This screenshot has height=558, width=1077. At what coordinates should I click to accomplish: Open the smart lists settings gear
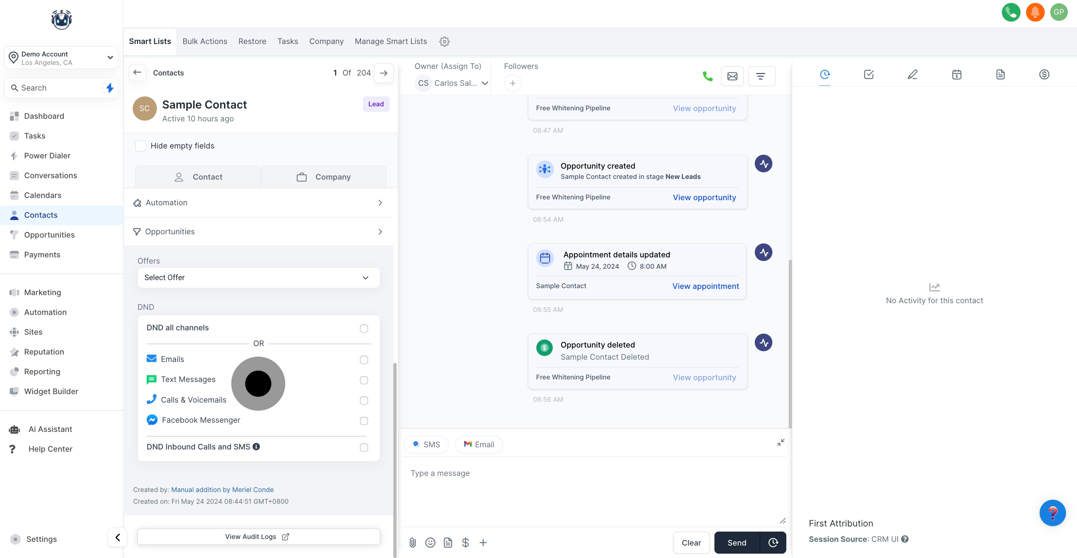444,41
